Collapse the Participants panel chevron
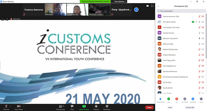 tap(158, 6)
